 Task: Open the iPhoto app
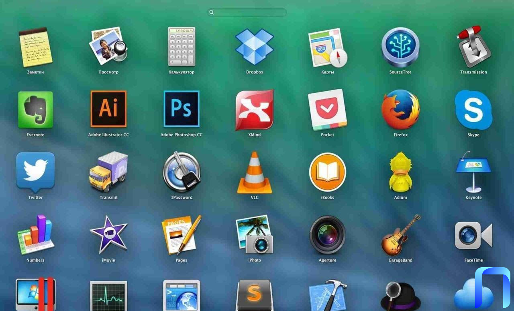pyautogui.click(x=255, y=235)
